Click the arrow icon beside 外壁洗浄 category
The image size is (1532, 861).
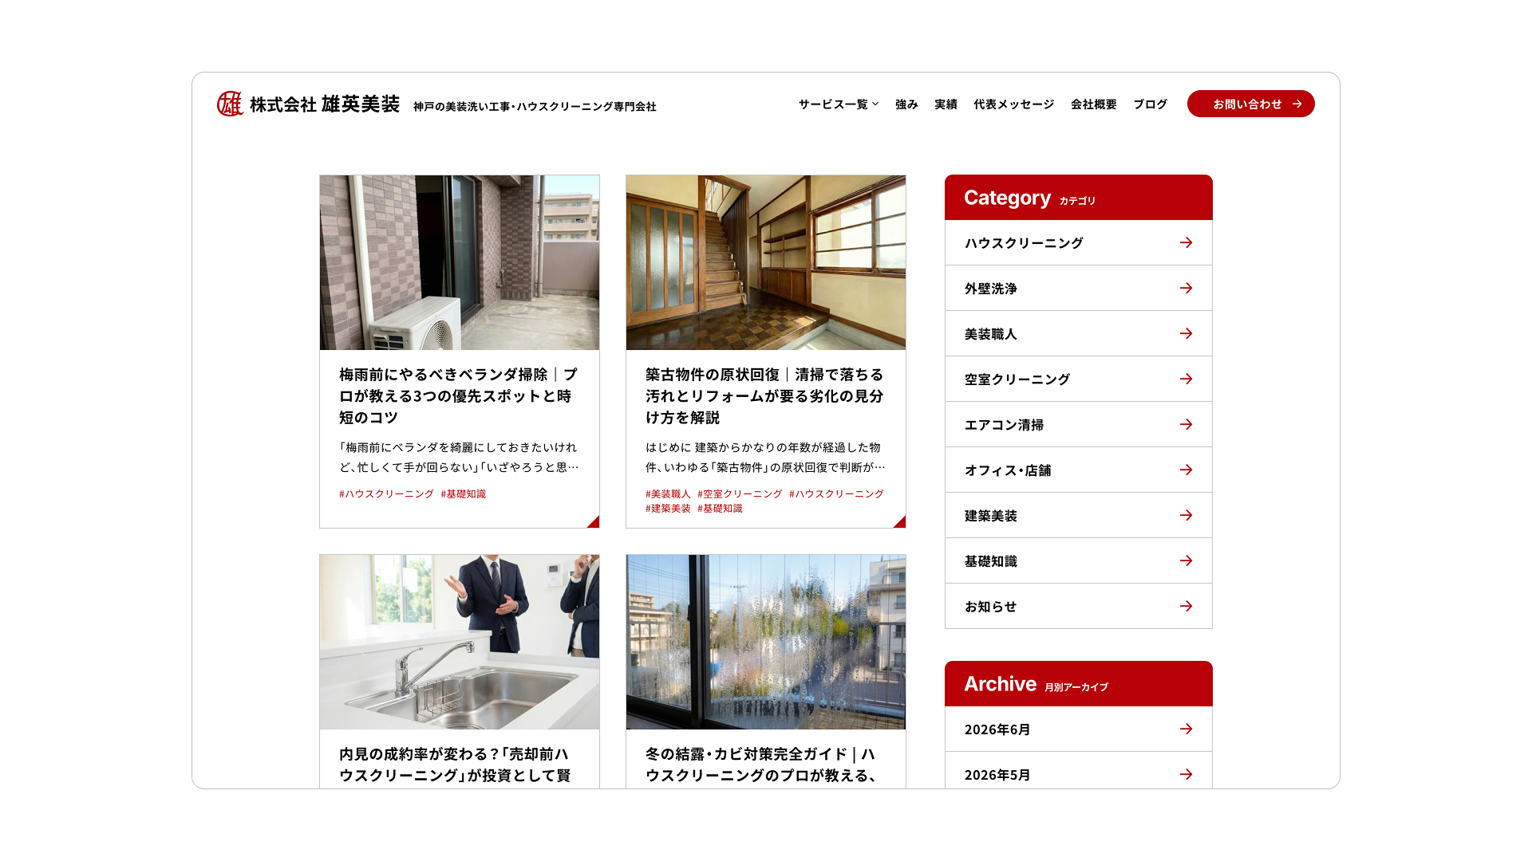coord(1186,288)
